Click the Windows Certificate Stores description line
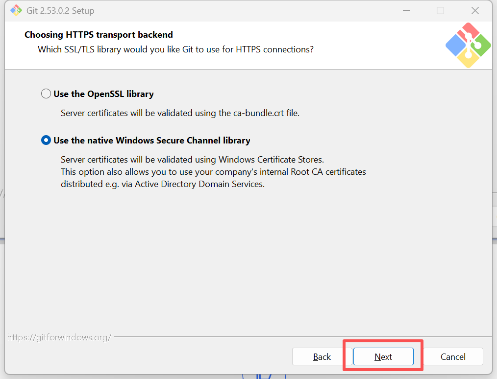The width and height of the screenshot is (497, 379). coord(193,159)
